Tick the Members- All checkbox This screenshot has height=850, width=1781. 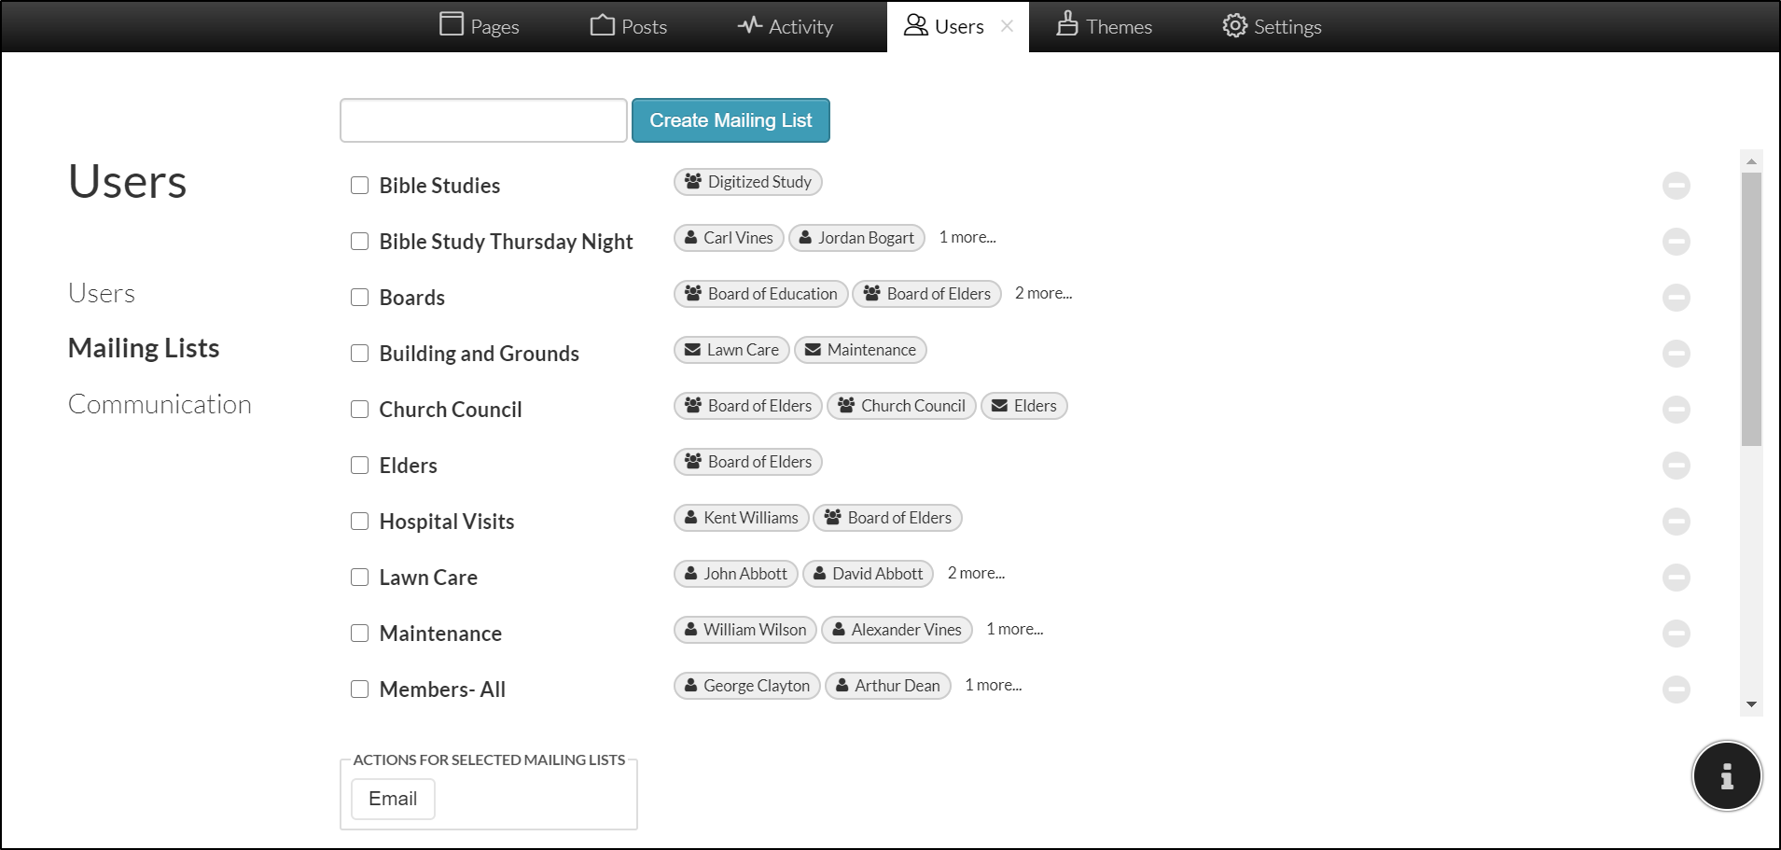click(359, 690)
